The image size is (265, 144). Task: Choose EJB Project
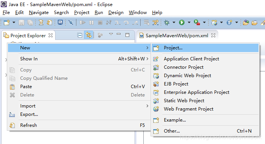click(205, 84)
